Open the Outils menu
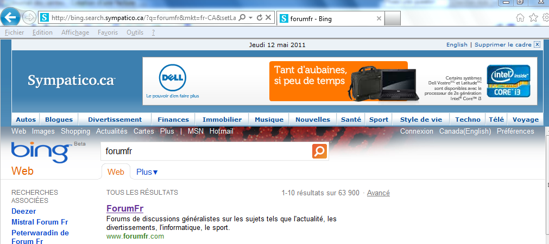The image size is (549, 244). [135, 32]
